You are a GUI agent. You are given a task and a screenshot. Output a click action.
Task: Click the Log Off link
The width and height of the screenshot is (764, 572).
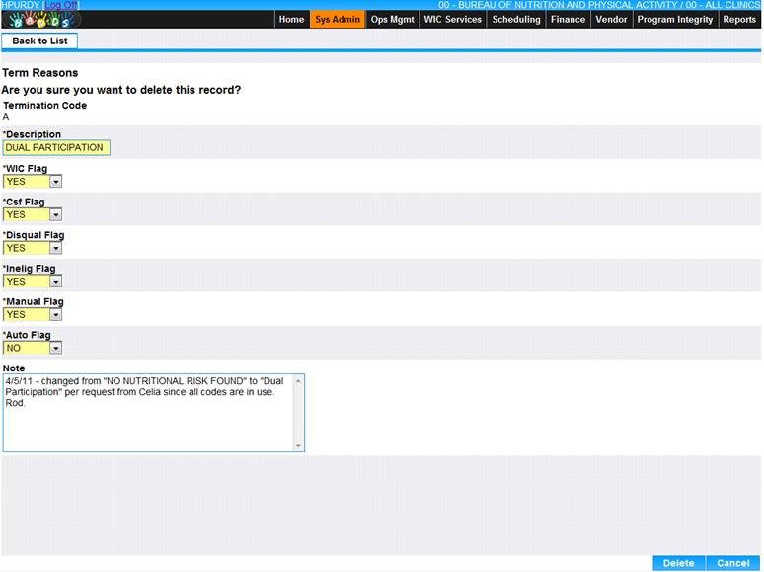point(61,5)
